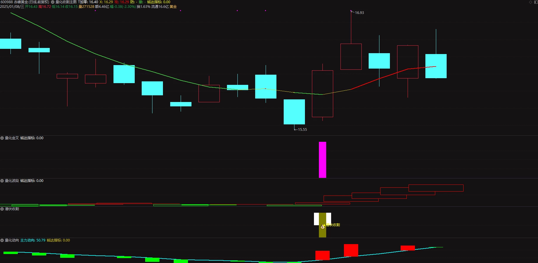This screenshot has width=538, height=263.
Task: Open the 量化收割主图 indicator dropdown arrow
Action: pos(53,2)
